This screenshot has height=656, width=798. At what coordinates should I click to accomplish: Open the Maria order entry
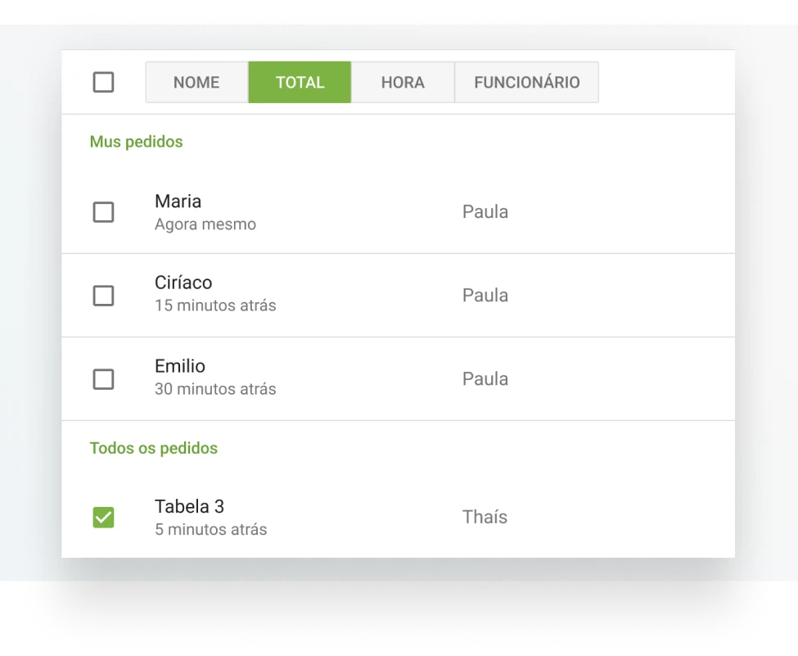click(x=178, y=201)
